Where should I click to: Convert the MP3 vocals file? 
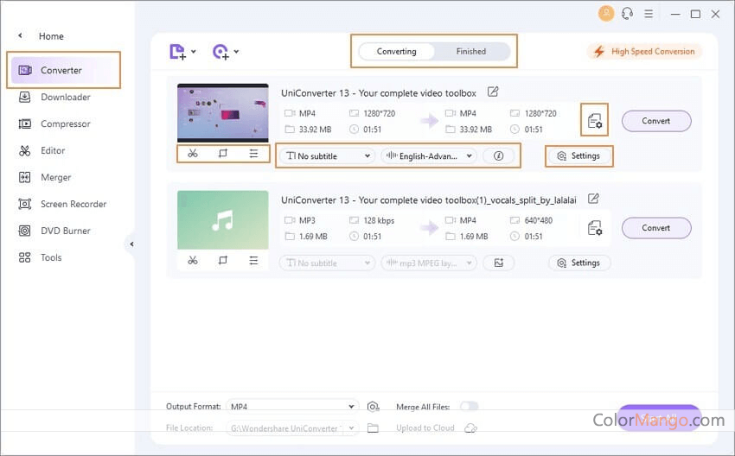click(x=656, y=228)
